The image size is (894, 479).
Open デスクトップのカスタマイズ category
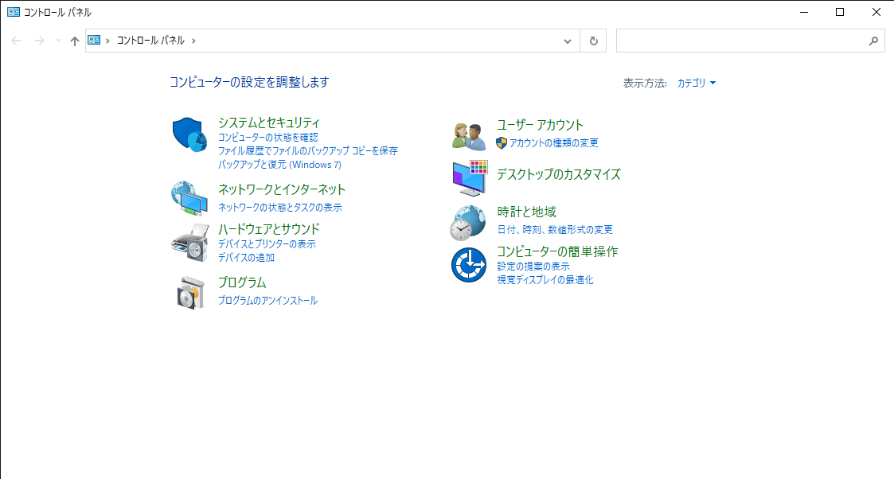(559, 174)
